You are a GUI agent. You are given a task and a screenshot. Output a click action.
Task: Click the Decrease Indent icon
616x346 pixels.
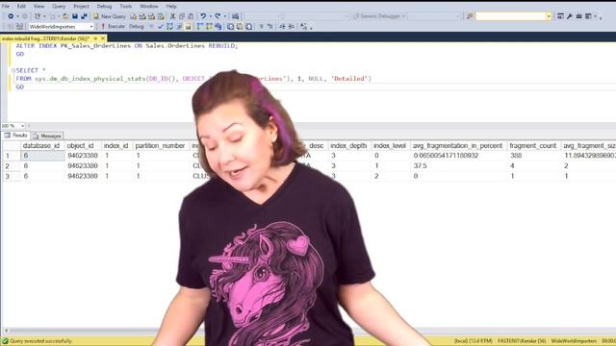[282, 27]
